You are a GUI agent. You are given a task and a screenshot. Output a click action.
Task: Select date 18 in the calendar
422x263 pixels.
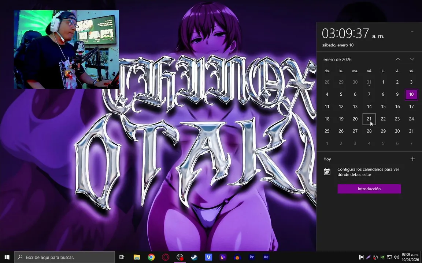pyautogui.click(x=327, y=119)
